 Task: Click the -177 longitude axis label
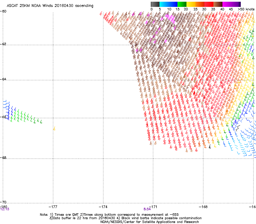click(x=53, y=207)
